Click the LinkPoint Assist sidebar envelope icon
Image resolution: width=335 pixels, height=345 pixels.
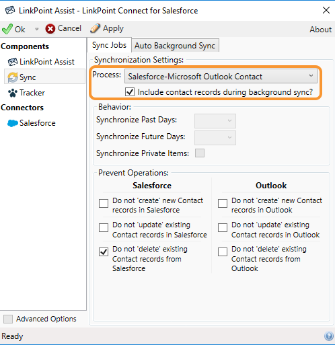[x=13, y=62]
